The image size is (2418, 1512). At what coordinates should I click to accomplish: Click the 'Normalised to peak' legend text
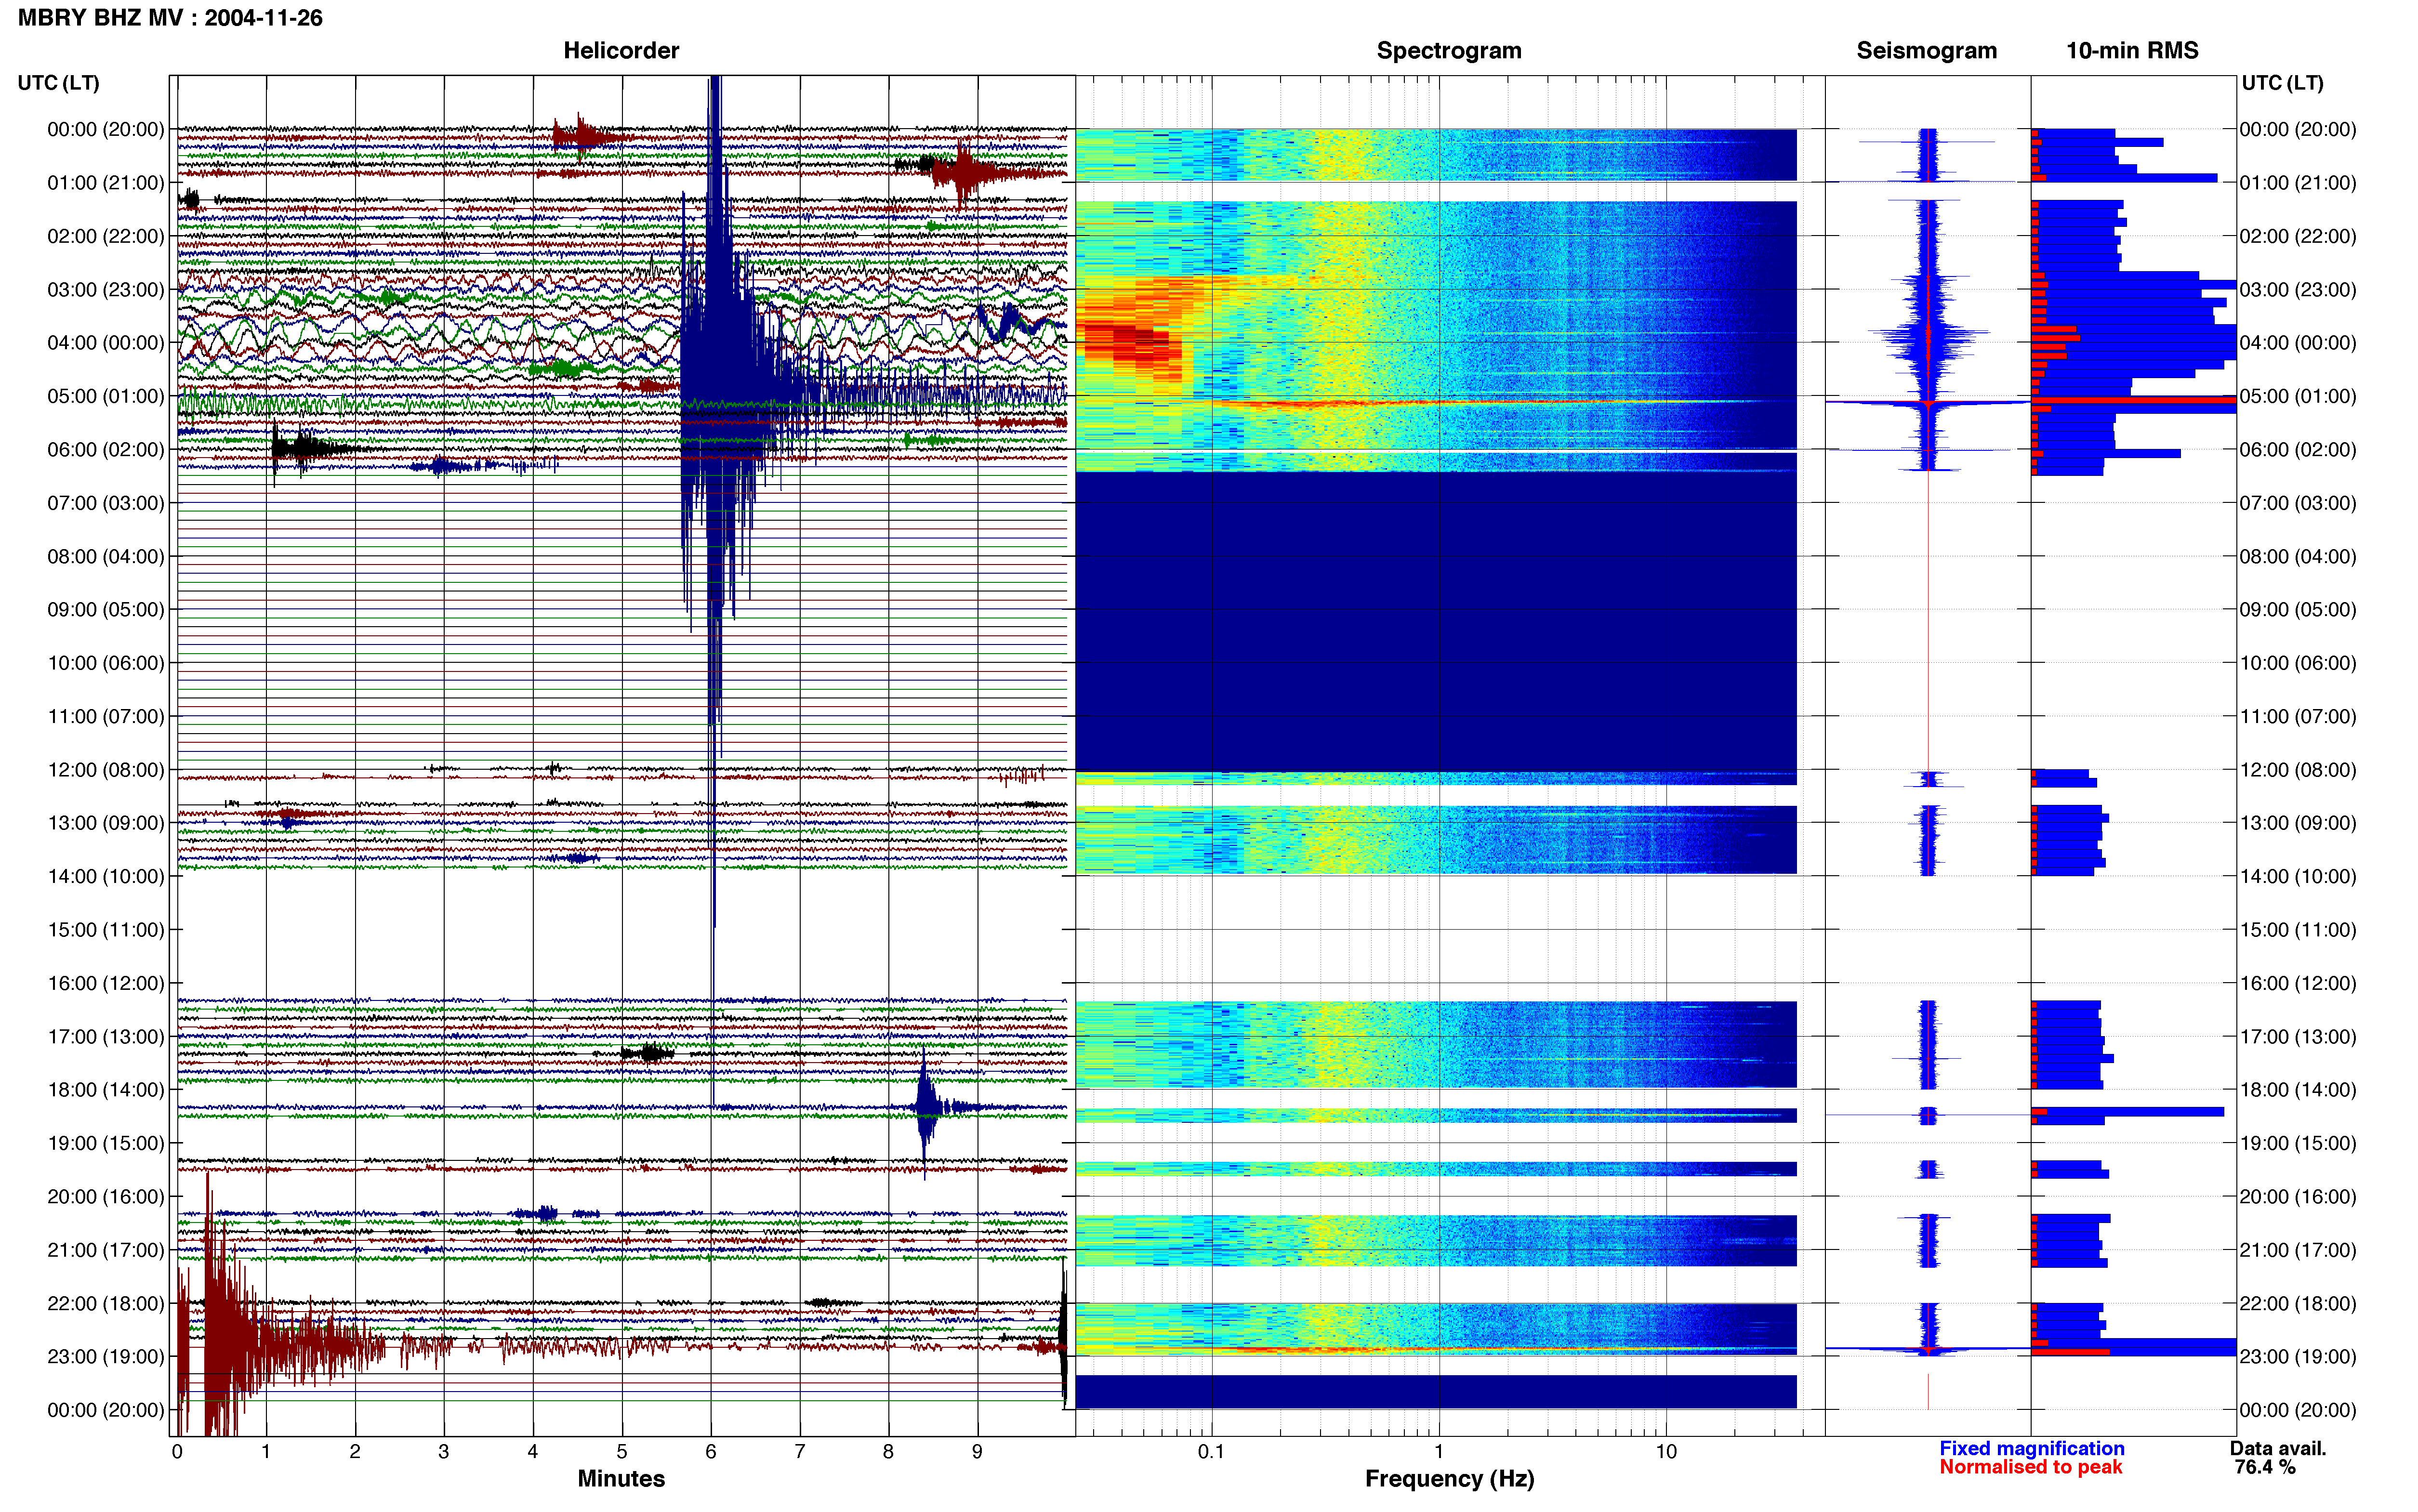(x=2030, y=1468)
